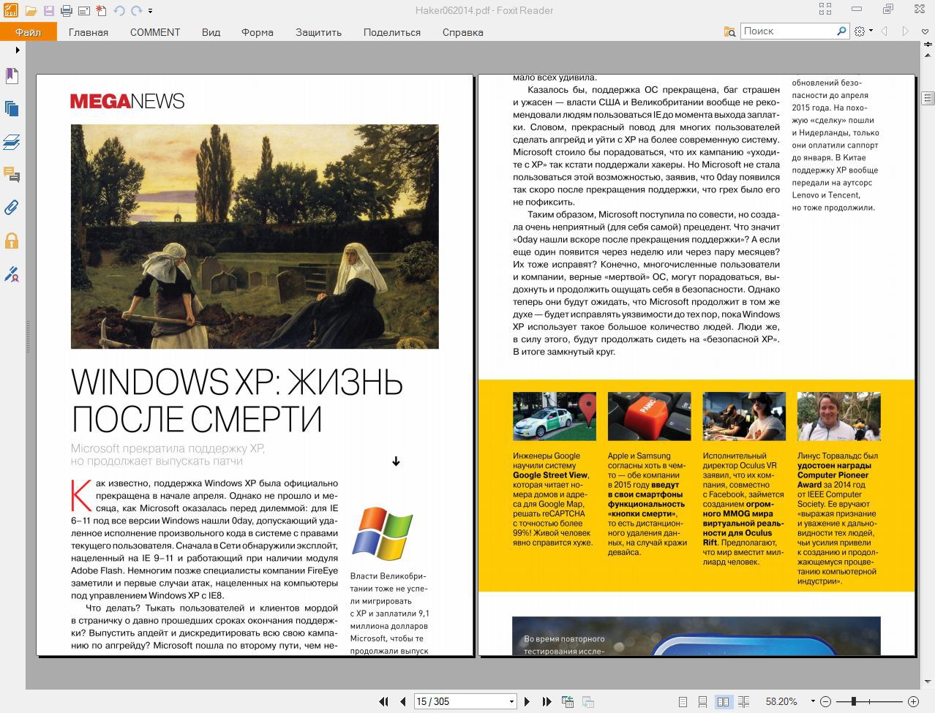Open the Layers panel
935x713 pixels.
click(12, 142)
